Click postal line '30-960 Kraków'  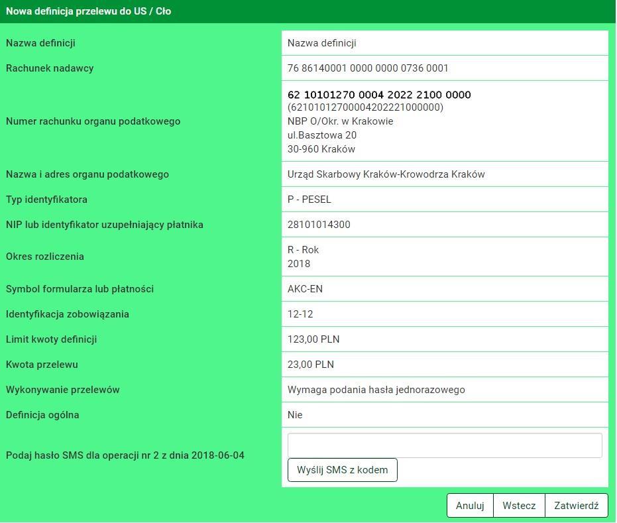click(321, 149)
